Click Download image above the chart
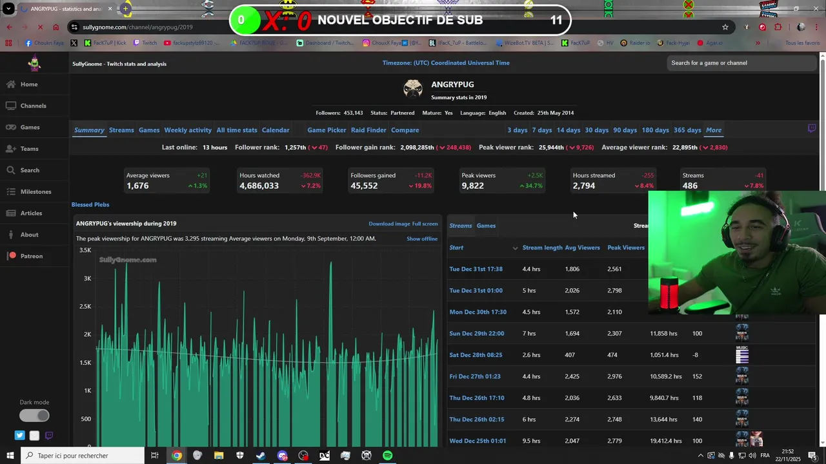The height and width of the screenshot is (464, 826). point(389,224)
